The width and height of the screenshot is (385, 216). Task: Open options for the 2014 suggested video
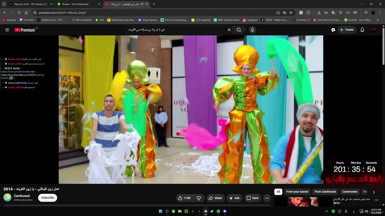tap(376, 200)
